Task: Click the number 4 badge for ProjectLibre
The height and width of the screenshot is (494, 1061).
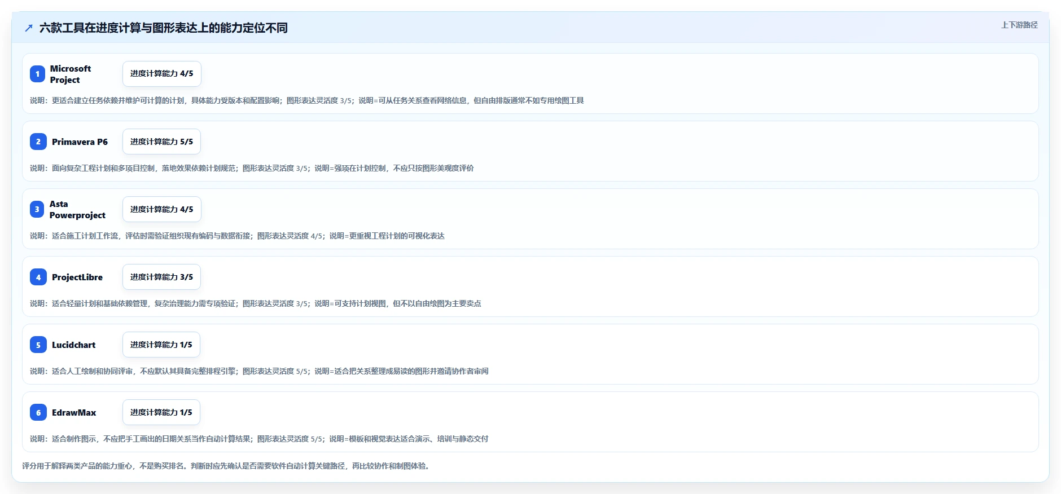Action: click(38, 277)
